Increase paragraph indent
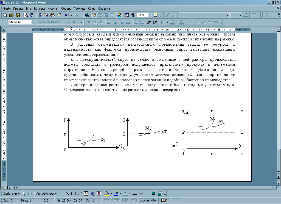 tap(155, 22)
